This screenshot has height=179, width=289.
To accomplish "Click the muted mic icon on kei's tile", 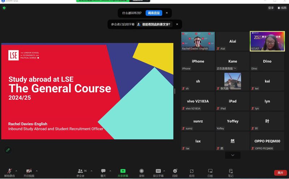I will pyautogui.click(x=253, y=89).
